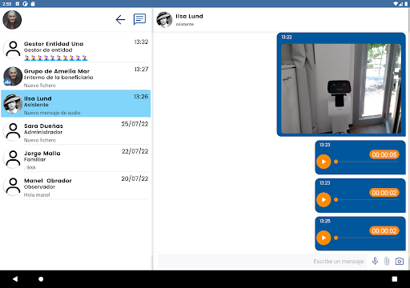Image resolution: width=410 pixels, height=288 pixels.
Task: Tap the Android recent apps square button
Action: point(395,279)
